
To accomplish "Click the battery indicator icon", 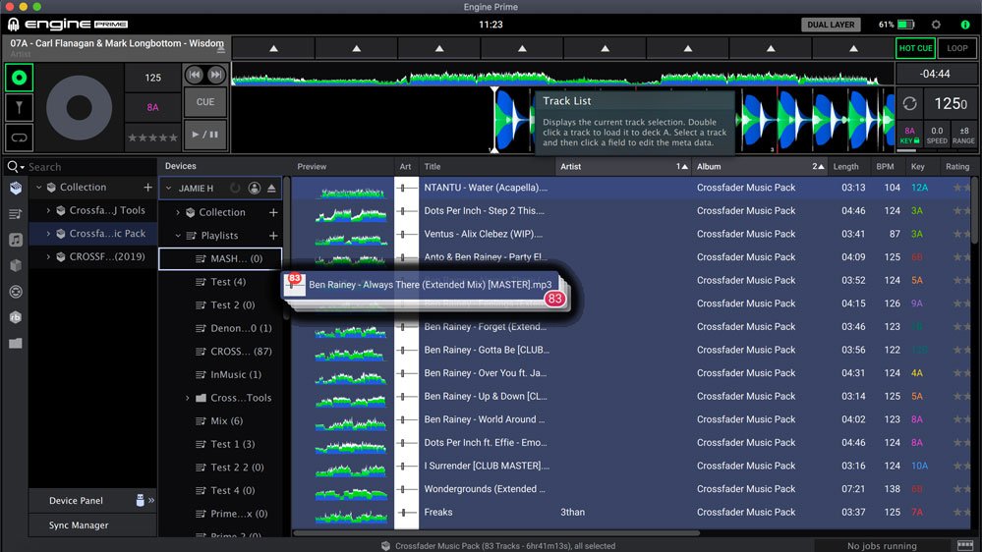I will point(905,25).
